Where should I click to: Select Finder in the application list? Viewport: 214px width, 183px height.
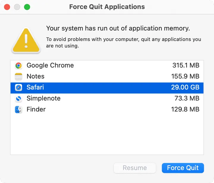(36, 109)
